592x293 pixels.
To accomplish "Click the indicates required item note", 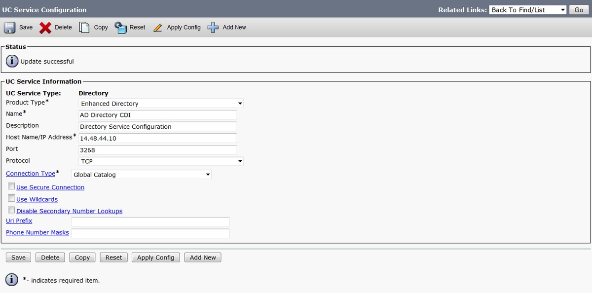I will [62, 280].
